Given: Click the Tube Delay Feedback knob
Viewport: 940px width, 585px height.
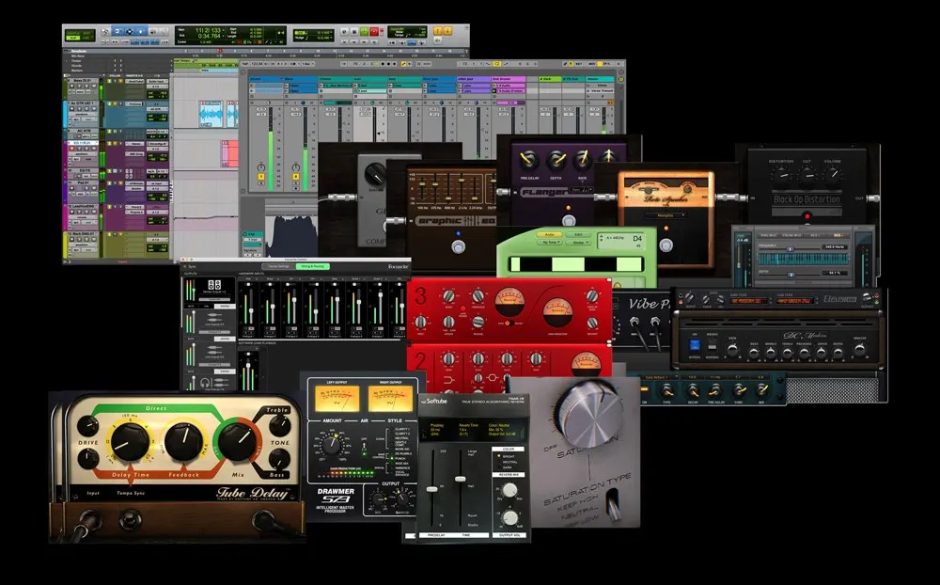Looking at the screenshot, I should click(184, 442).
